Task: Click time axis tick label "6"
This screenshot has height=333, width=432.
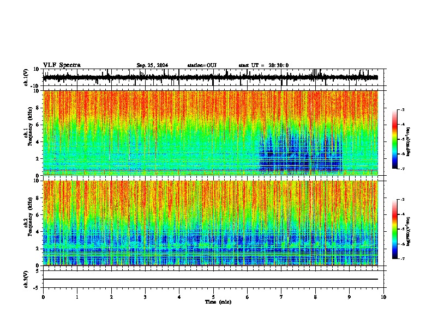Action: (x=247, y=297)
